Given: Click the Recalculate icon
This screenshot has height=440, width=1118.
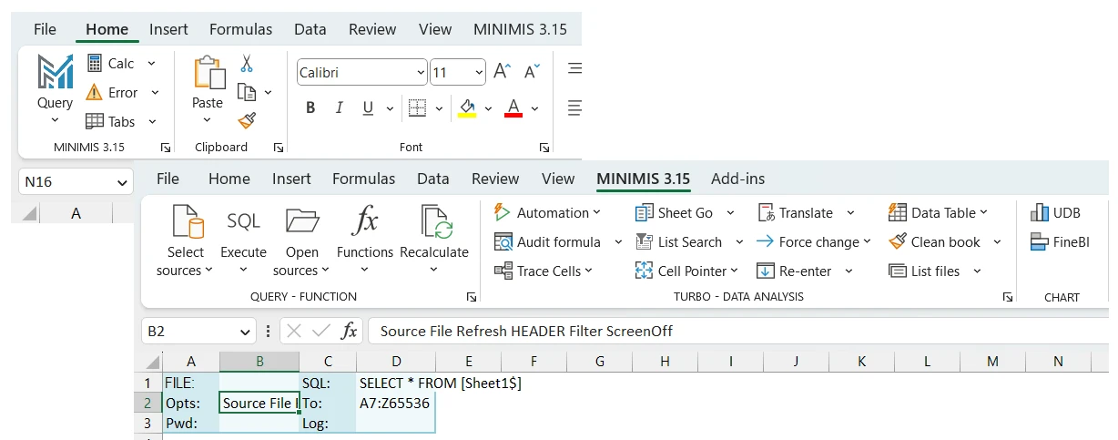Looking at the screenshot, I should tap(434, 222).
